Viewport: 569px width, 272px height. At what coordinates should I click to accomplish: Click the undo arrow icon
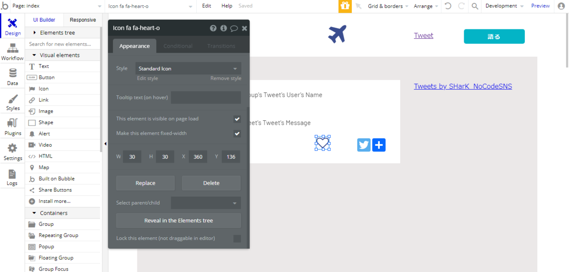click(x=448, y=6)
